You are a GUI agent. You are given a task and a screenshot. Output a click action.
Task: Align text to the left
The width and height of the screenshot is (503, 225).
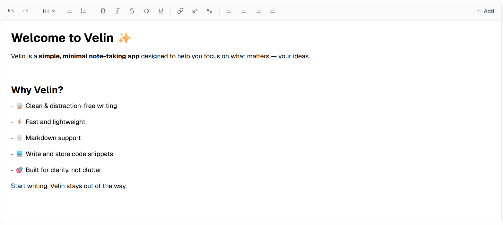[229, 11]
